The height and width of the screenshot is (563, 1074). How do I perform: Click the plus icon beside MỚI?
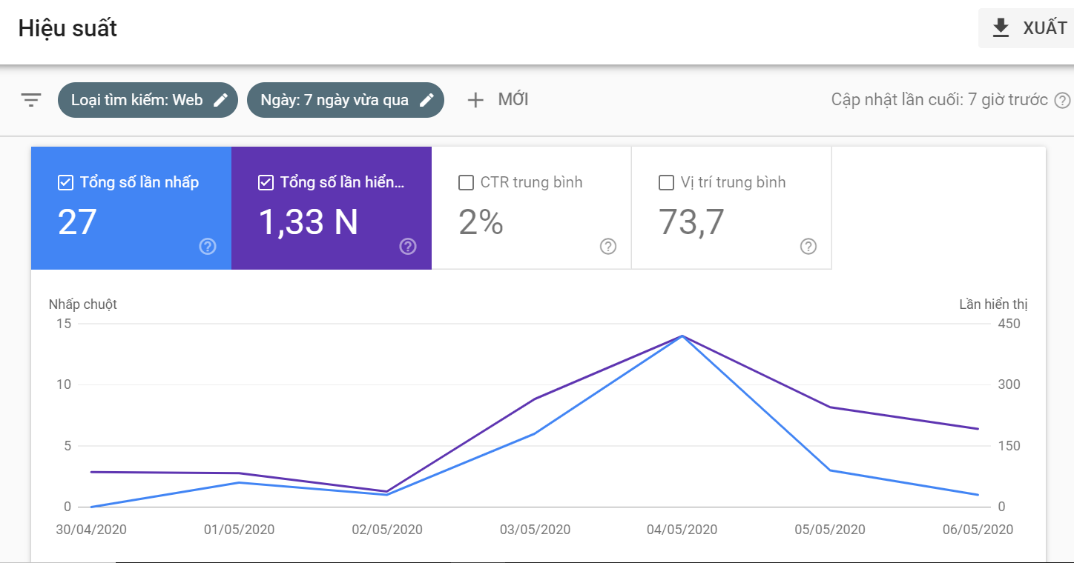[x=475, y=100]
